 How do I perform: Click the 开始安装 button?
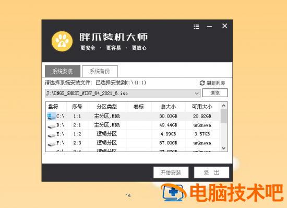click(171, 172)
